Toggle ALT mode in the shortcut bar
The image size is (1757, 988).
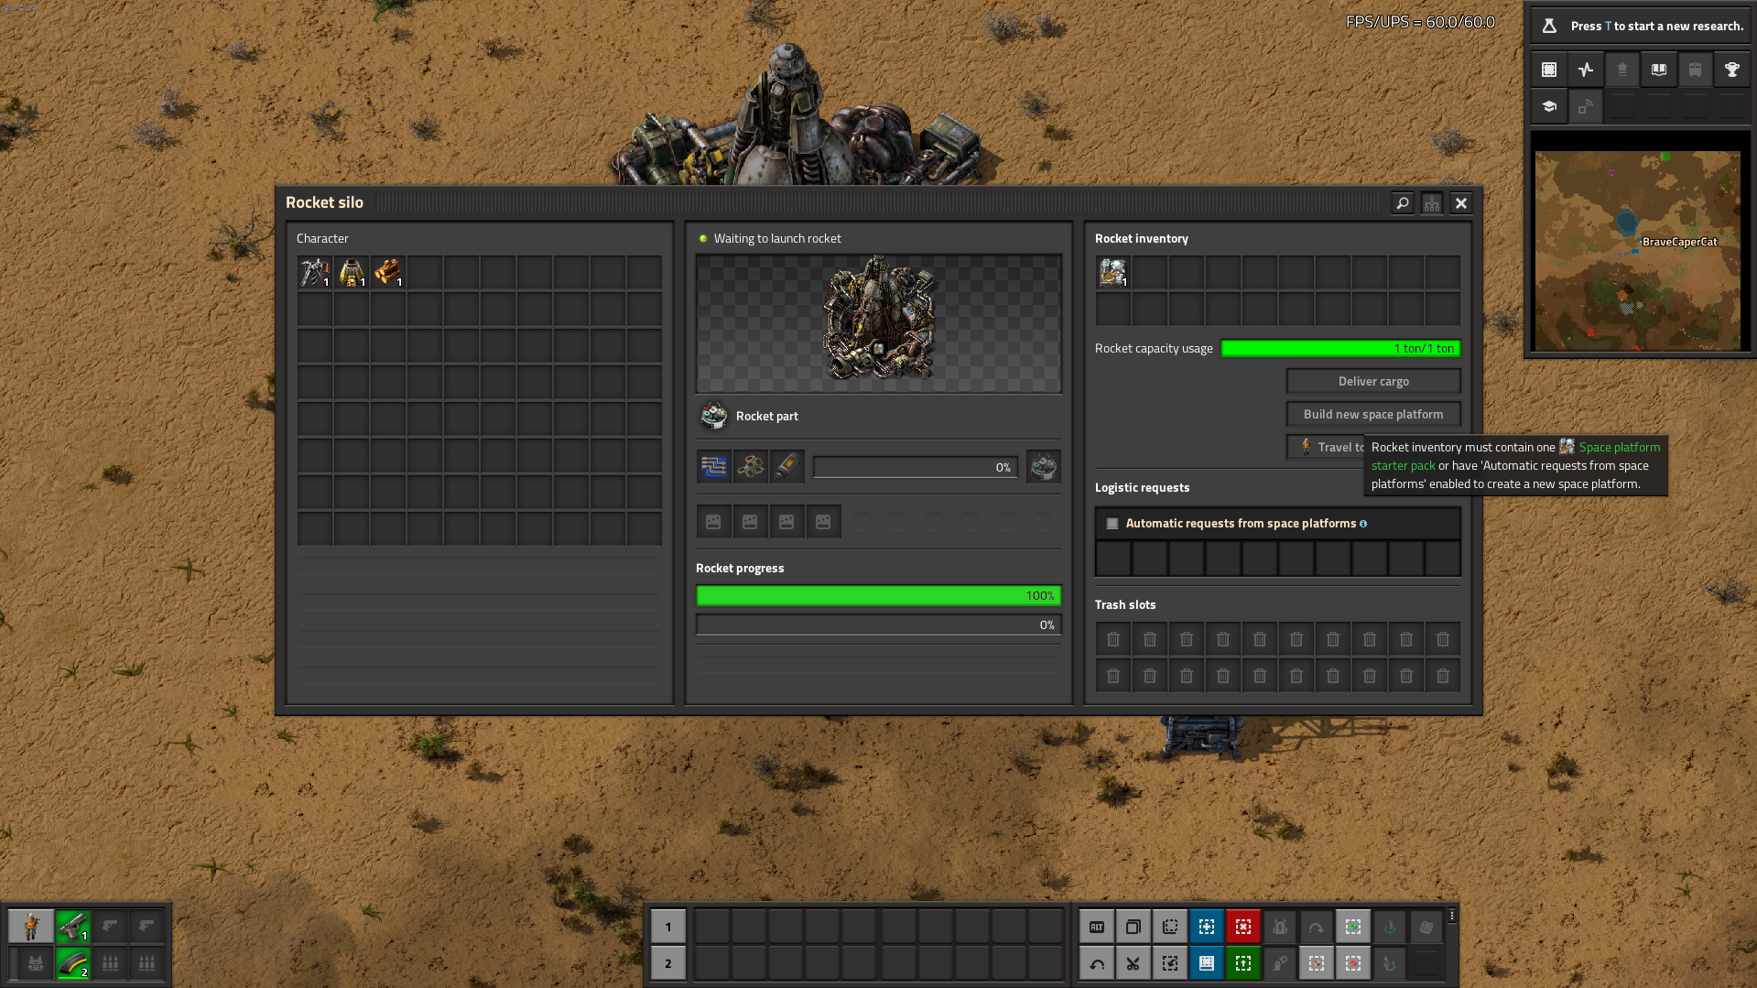pos(1097,927)
